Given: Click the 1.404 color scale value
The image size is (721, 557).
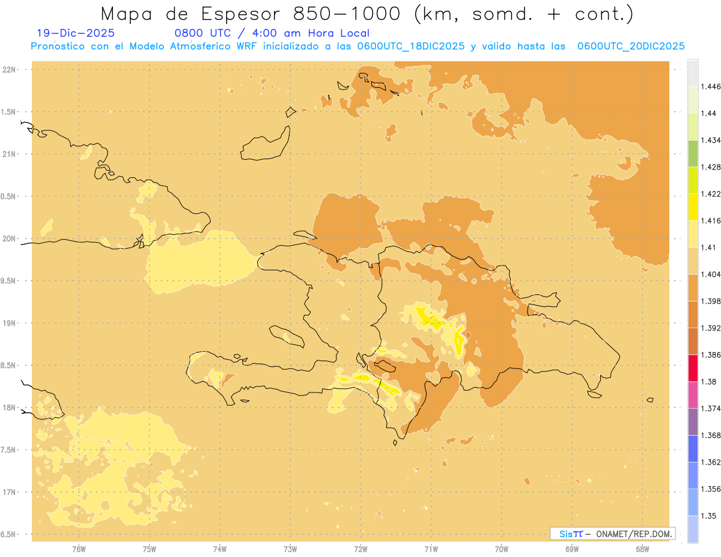Looking at the screenshot, I should (711, 274).
